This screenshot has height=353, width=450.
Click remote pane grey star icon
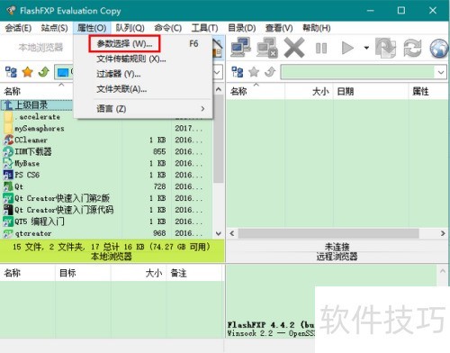pos(254,72)
